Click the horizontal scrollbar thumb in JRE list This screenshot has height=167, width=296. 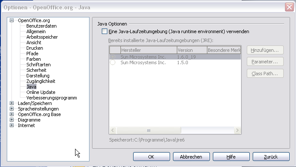click(148, 130)
